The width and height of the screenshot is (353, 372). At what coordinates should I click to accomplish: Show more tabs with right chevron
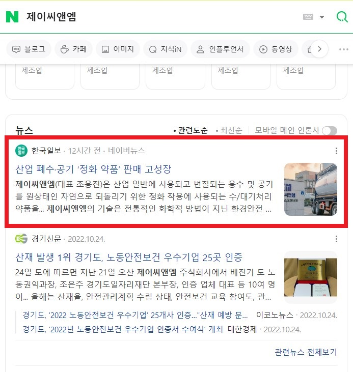point(319,49)
